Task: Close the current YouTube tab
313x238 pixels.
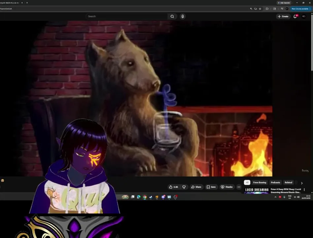Action: [22, 3]
